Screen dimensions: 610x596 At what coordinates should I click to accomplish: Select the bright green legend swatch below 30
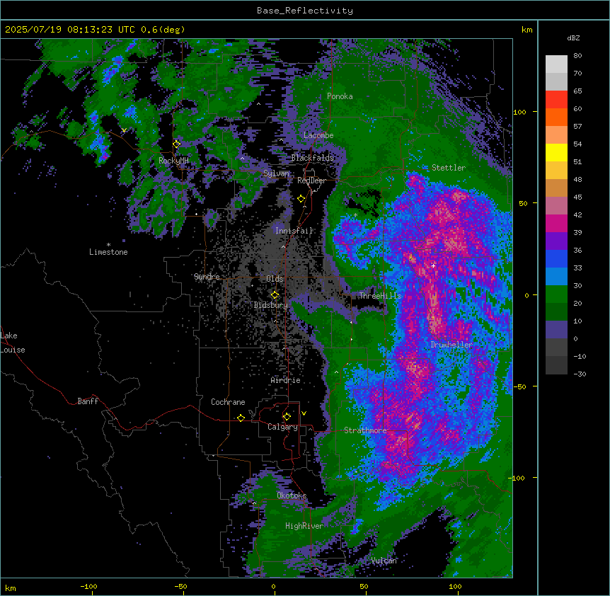(x=556, y=294)
